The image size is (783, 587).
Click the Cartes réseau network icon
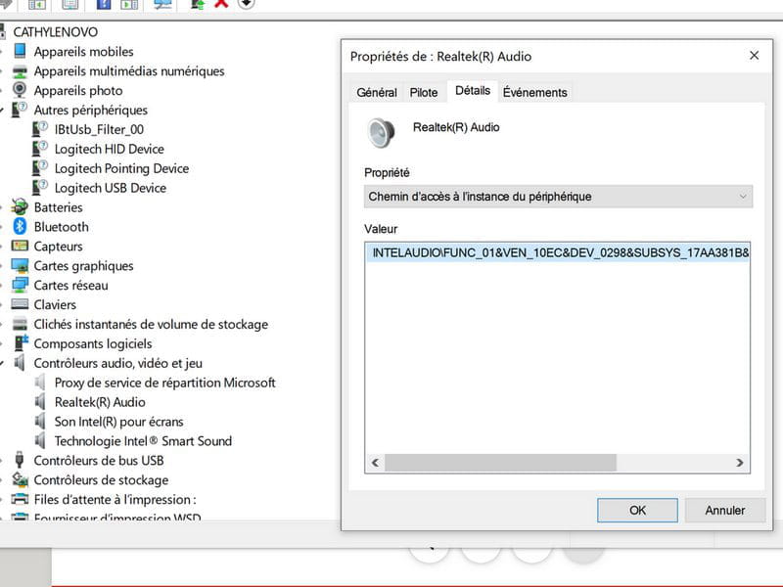[x=20, y=285]
